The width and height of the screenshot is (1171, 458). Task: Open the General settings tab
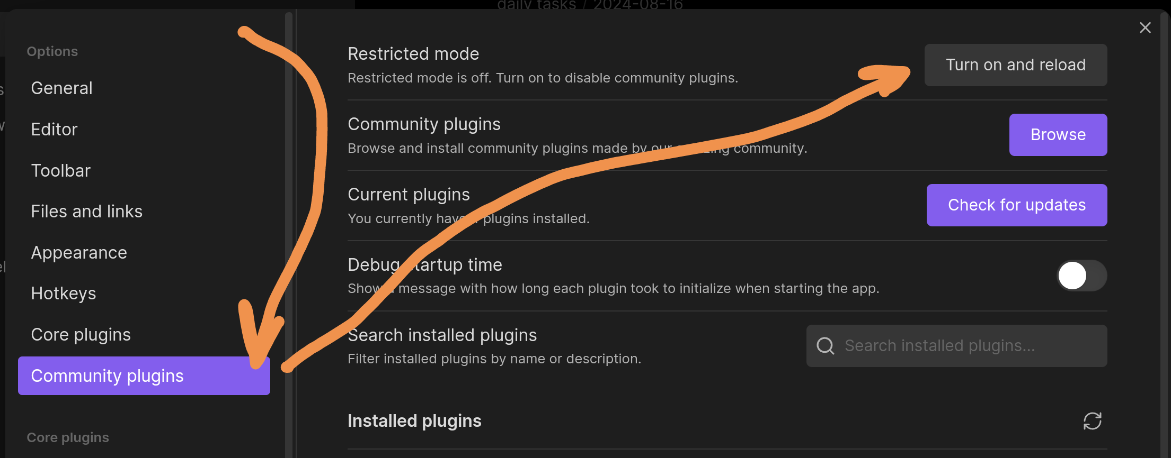coord(62,88)
